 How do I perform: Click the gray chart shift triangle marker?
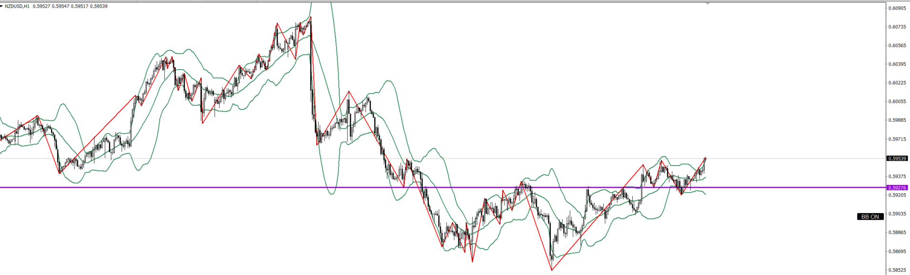[708, 3]
